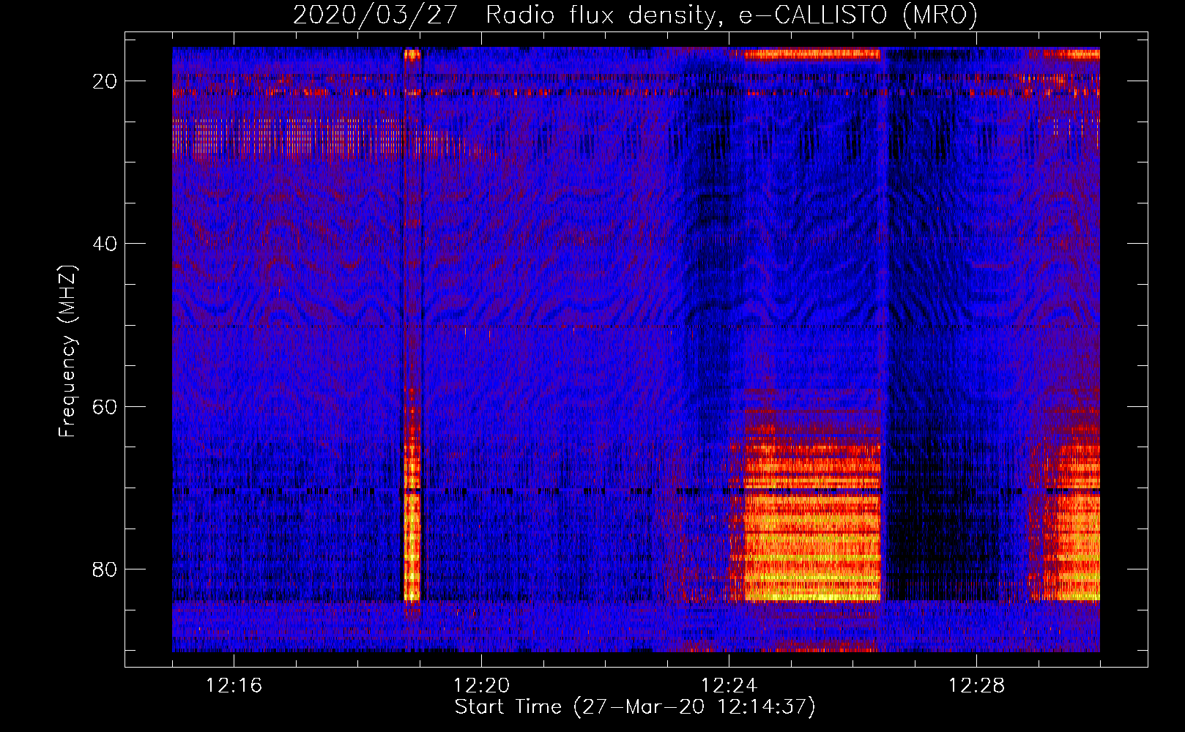Click the 12:28 time tick label

[976, 686]
